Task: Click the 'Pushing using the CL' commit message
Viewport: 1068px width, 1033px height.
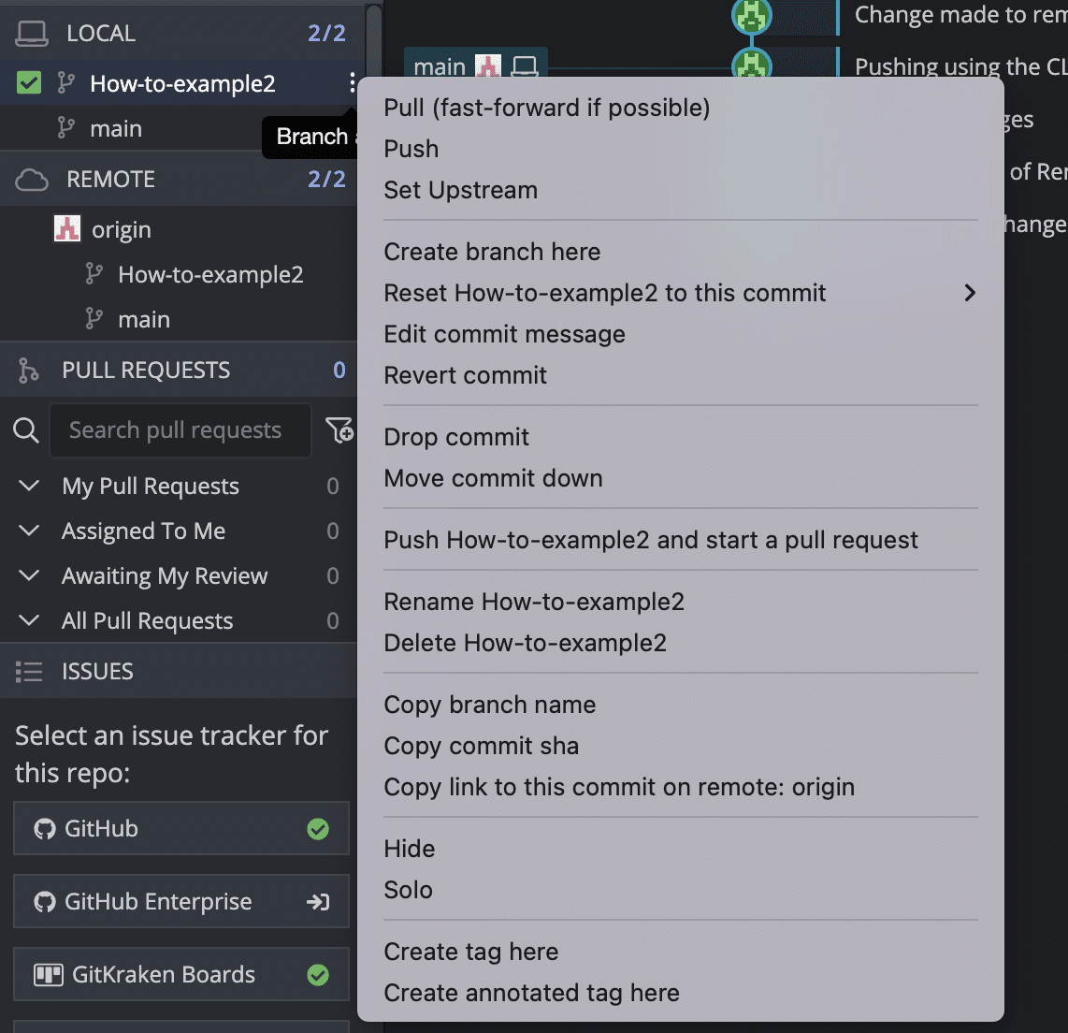Action: point(960,66)
